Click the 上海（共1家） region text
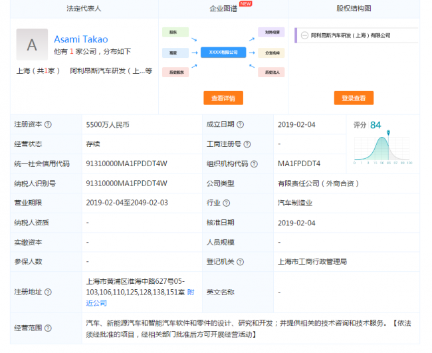This screenshot has height=353, width=432. (x=38, y=71)
